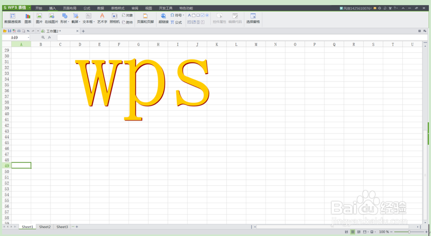Insert an option button form control
The image size is (431, 236).
click(x=207, y=16)
